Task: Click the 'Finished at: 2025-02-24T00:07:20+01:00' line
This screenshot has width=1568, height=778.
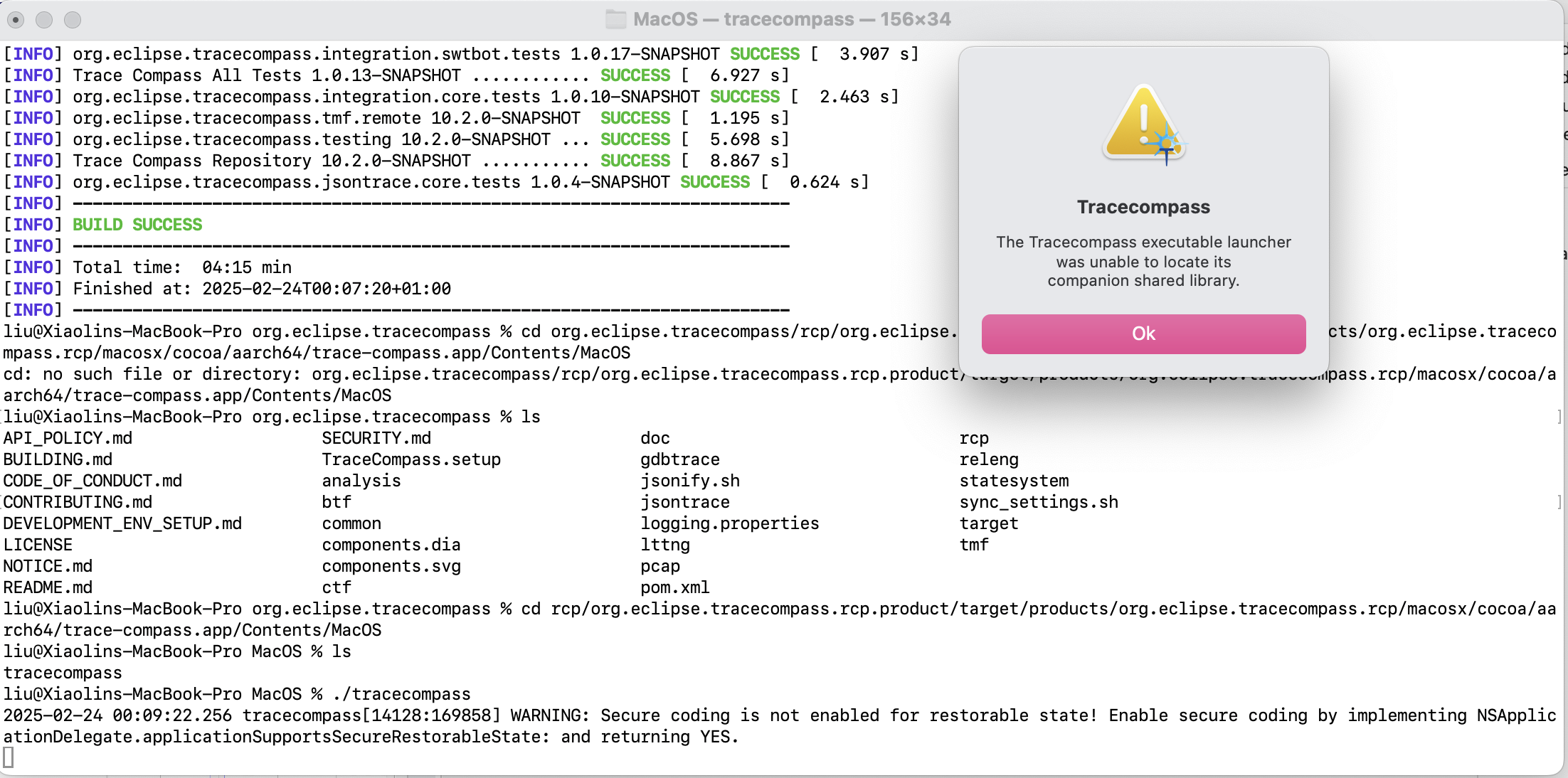Action: pyautogui.click(x=262, y=289)
